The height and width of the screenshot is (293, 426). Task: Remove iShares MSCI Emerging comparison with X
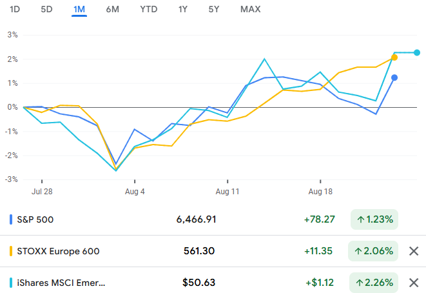[414, 283]
